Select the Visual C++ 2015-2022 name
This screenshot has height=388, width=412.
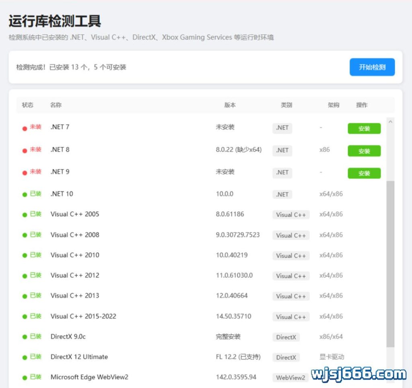click(83, 316)
